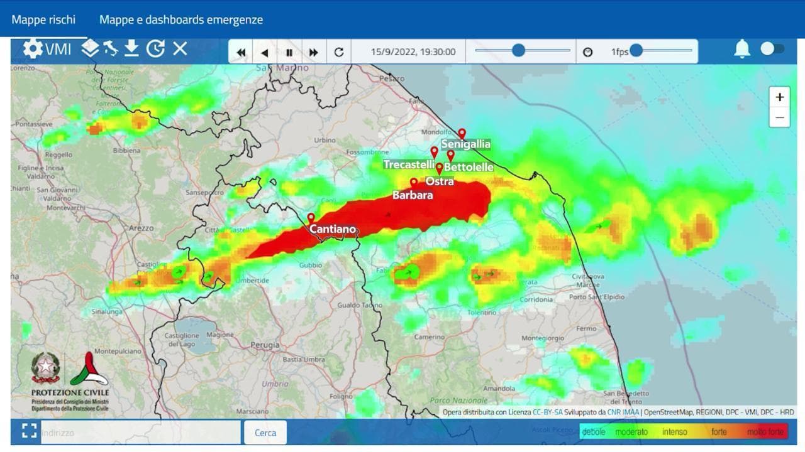Click the Cantiano place label
Image resolution: width=805 pixels, height=452 pixels.
click(x=333, y=230)
